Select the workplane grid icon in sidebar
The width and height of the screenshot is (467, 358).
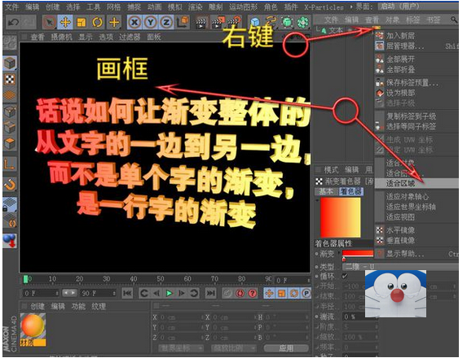[10, 95]
